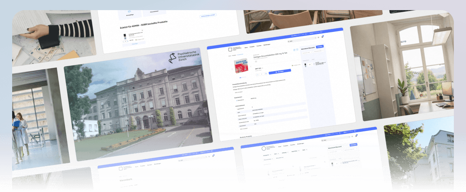
Task: Open Favoriten nav on Warenkorb screen
Action: (150, 165)
